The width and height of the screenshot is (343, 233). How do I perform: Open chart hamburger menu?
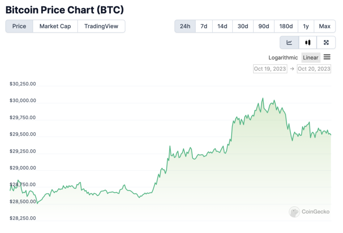[x=327, y=57]
